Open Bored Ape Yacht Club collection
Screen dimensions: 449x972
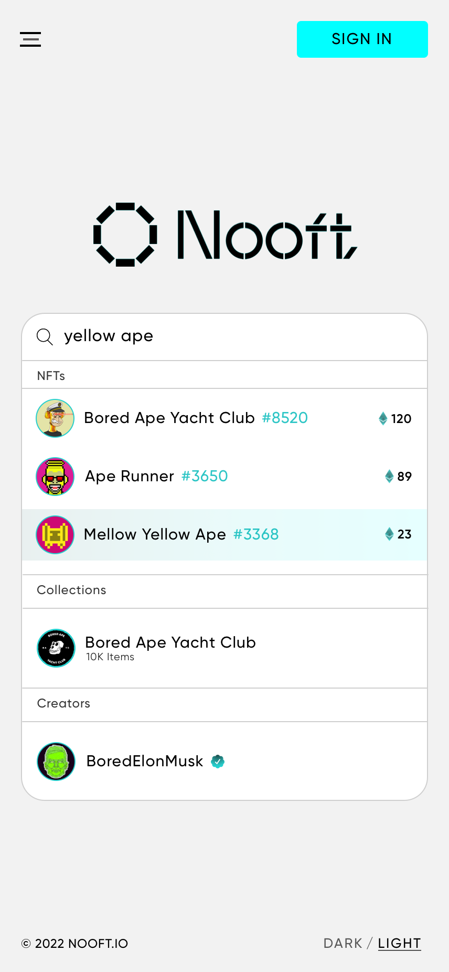click(170, 643)
